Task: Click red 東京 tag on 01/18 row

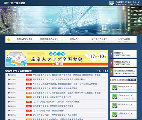Action: (x=29, y=80)
